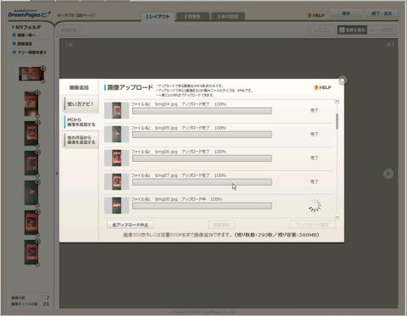
Task: Collapse the left sidebar with its handle
Action: click(x=57, y=174)
